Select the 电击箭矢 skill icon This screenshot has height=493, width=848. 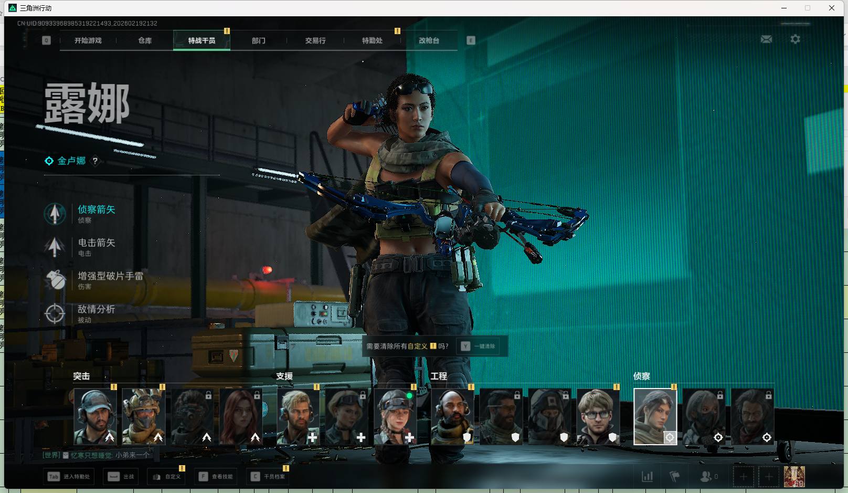click(x=55, y=247)
